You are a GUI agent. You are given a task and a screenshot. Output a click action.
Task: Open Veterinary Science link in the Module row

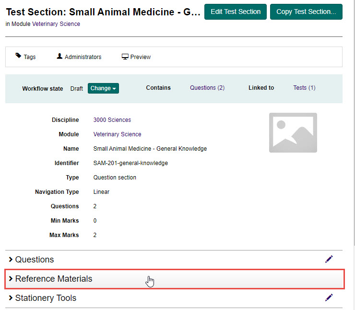pyautogui.click(x=117, y=134)
